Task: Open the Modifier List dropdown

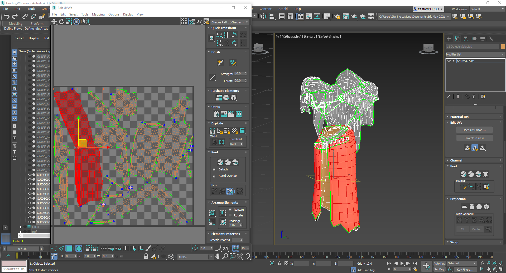Action: (x=475, y=54)
